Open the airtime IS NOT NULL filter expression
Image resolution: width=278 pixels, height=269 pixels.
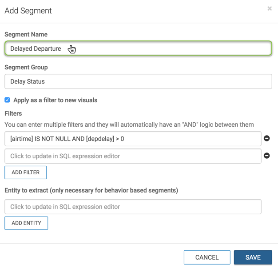(x=133, y=139)
